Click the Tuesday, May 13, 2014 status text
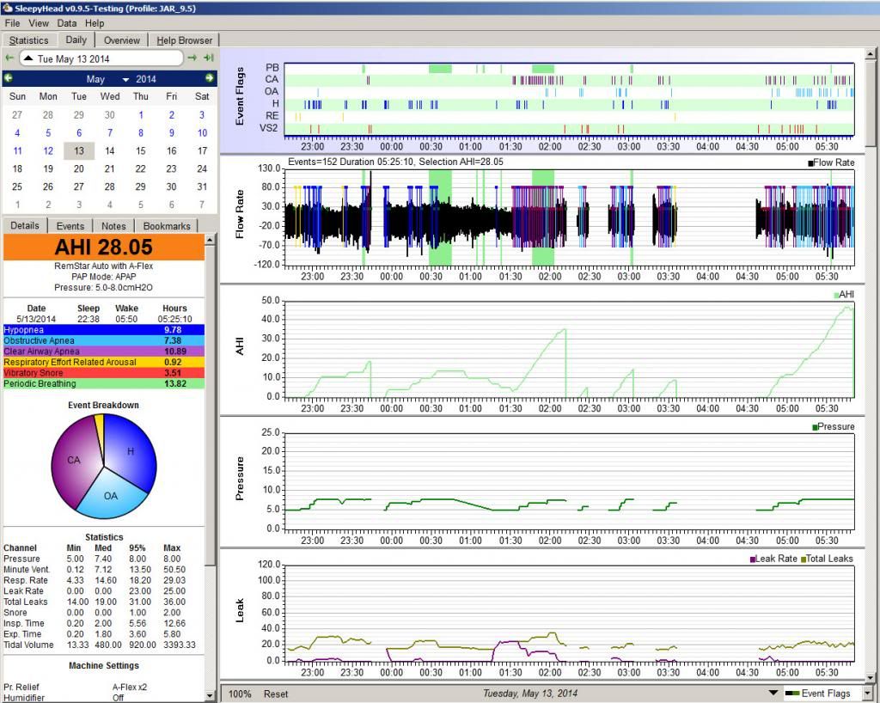This screenshot has height=703, width=880. point(529,694)
